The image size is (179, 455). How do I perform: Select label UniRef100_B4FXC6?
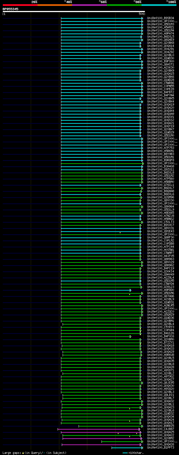tap(161, 336)
